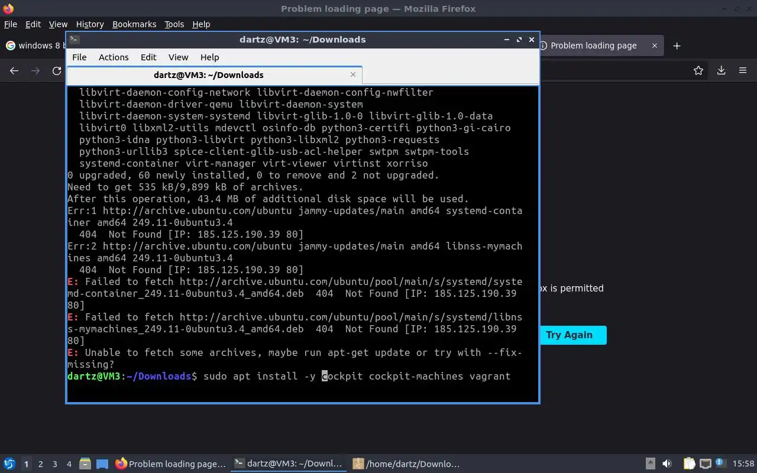Reload the current Firefox page
The height and width of the screenshot is (473, 757).
pos(57,71)
